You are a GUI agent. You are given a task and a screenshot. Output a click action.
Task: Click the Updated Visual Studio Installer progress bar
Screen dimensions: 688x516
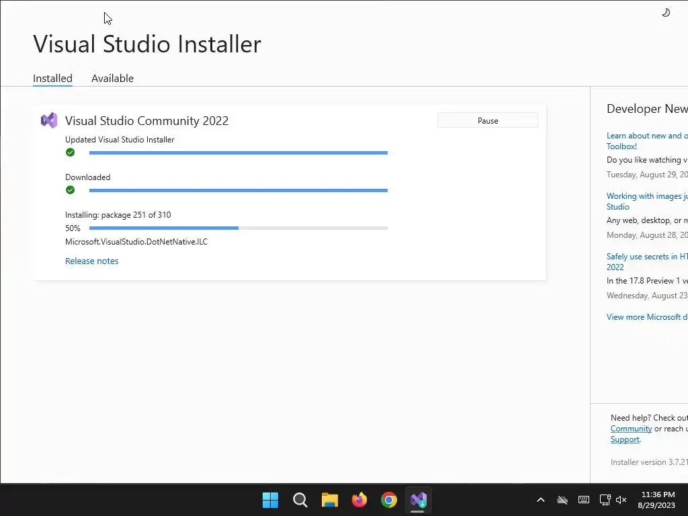click(239, 153)
